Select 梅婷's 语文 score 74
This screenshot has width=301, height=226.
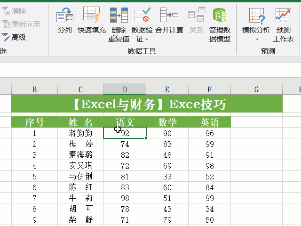125,144
